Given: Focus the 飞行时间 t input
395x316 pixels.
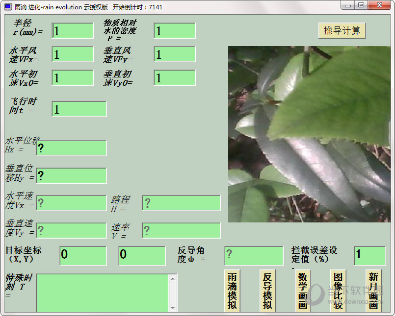Looking at the screenshot, I should (79, 109).
